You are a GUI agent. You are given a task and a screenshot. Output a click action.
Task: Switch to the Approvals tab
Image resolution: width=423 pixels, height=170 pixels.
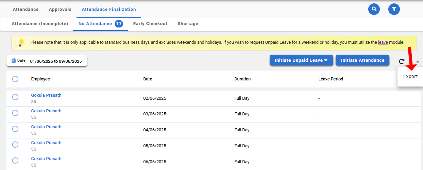click(x=60, y=10)
